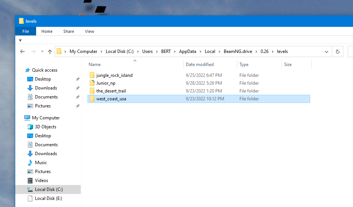Open the Quick Access Toolbar customize arrow
The width and height of the screenshot is (353, 207).
pyautogui.click(x=20, y=40)
